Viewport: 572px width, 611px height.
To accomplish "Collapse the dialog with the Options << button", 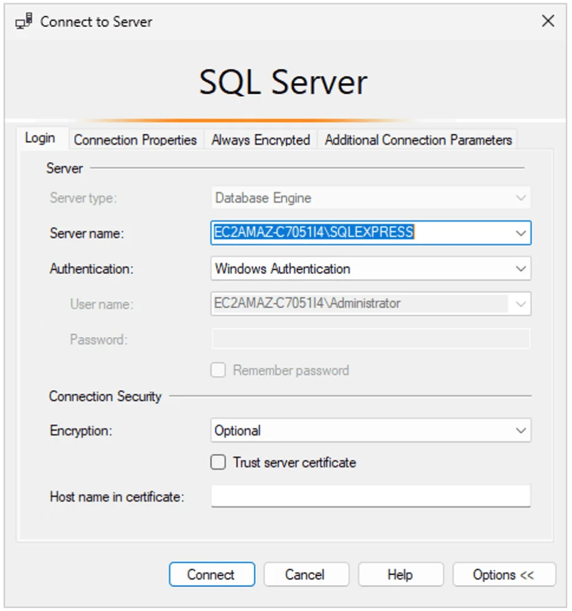I will click(504, 574).
